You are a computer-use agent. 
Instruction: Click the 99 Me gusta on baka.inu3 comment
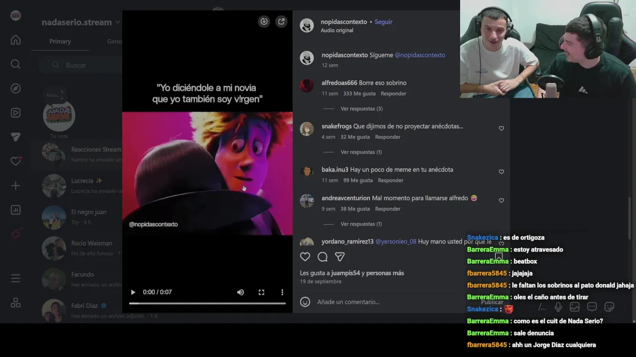[x=358, y=180]
